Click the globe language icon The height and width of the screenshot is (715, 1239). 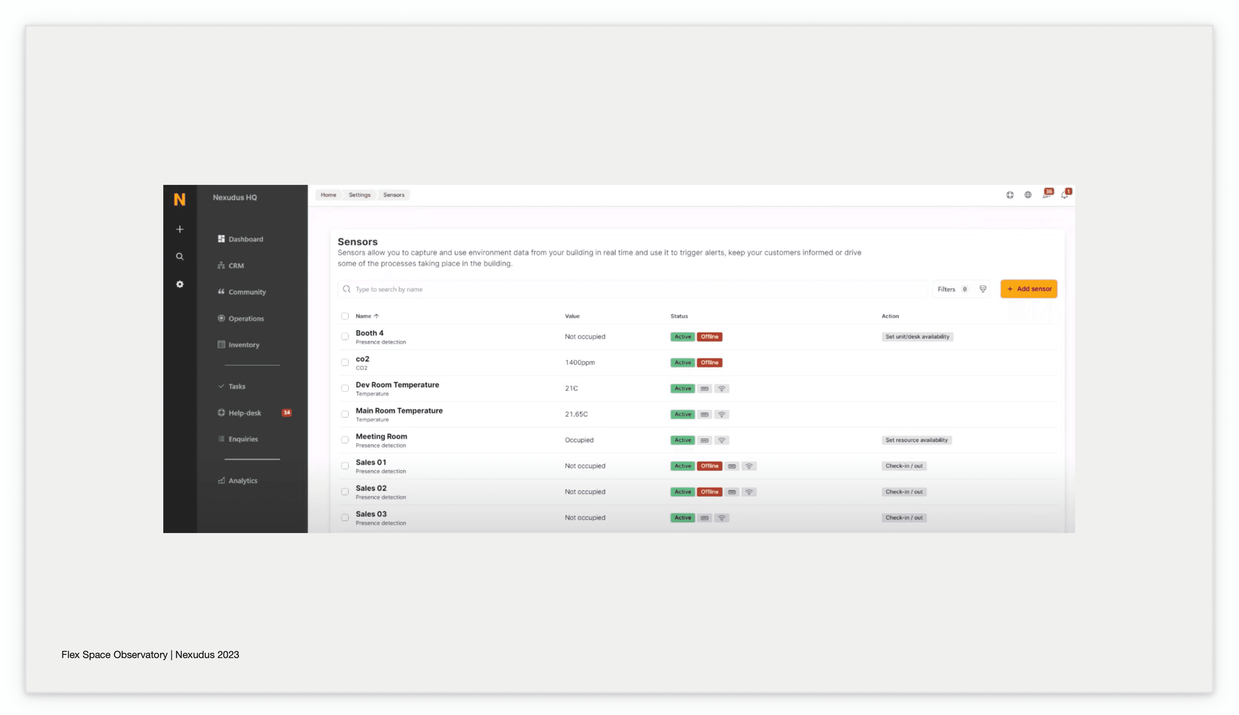[1028, 195]
